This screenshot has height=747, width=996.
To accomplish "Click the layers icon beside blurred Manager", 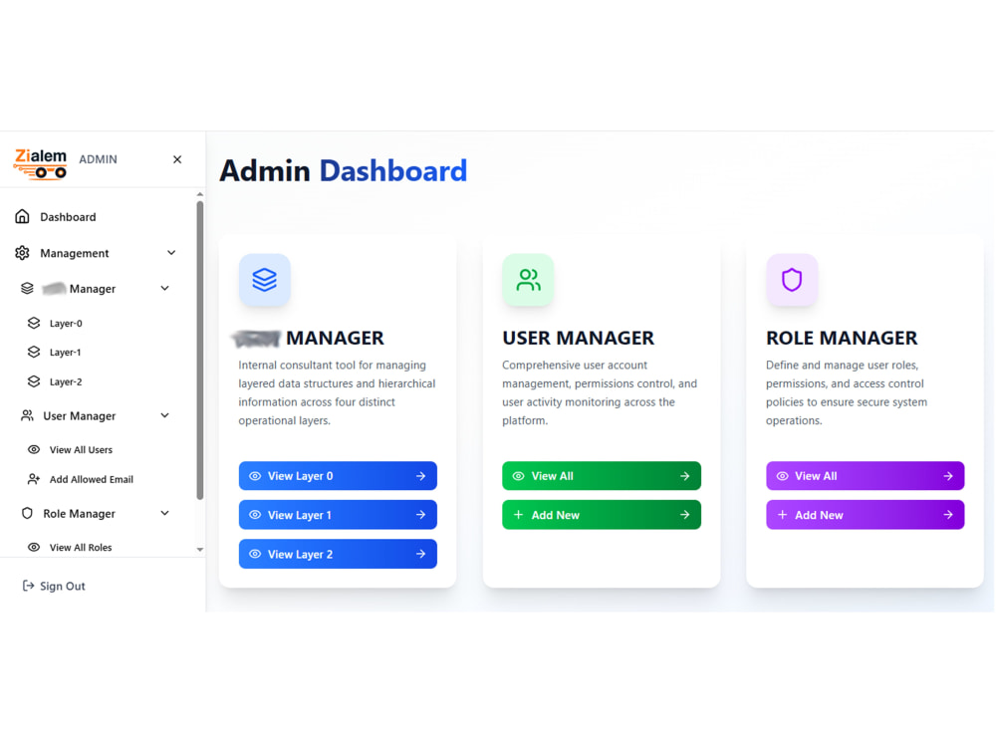I will coord(27,289).
